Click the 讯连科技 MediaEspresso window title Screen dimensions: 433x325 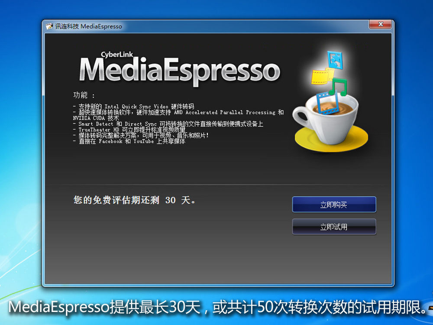coord(89,26)
